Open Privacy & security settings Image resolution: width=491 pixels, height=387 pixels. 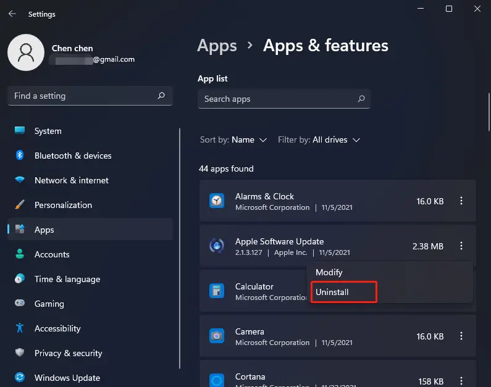click(90, 353)
